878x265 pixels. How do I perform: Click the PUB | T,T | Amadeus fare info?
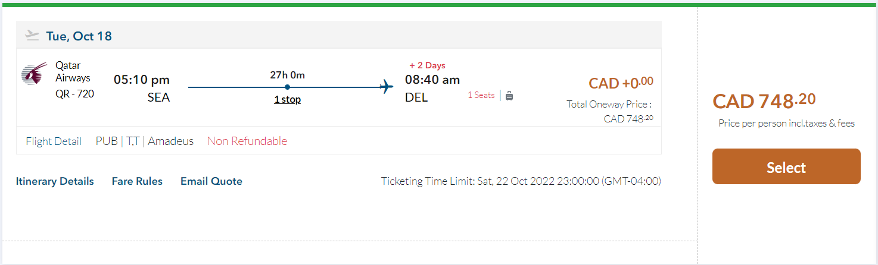145,141
